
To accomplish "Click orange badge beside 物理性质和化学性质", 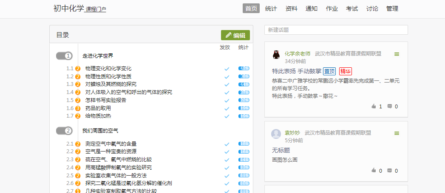I will [78, 77].
